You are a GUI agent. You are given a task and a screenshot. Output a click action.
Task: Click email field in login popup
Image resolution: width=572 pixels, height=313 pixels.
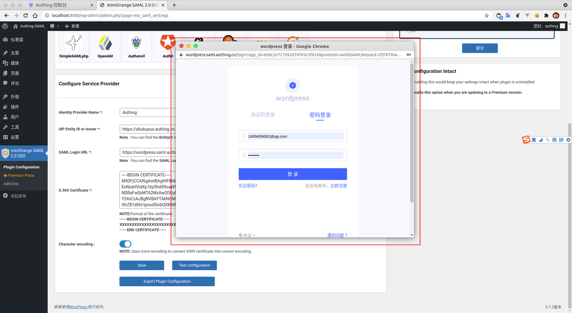293,136
